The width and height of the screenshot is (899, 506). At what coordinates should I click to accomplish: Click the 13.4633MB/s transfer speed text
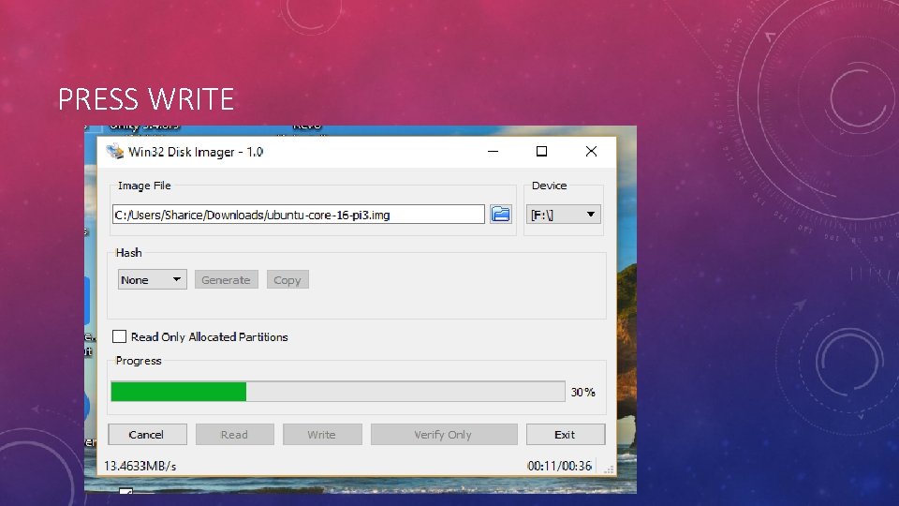click(140, 466)
